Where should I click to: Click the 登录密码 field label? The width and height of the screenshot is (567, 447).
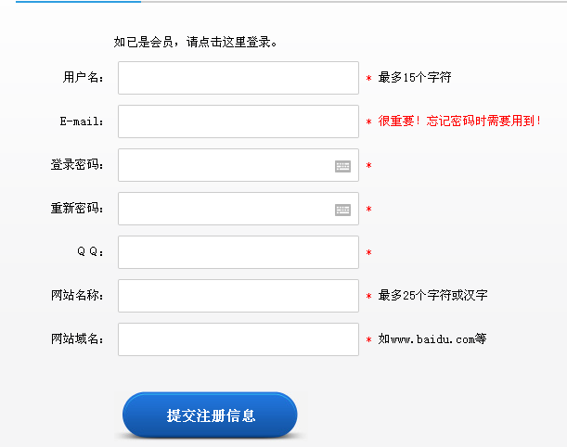[x=76, y=165]
